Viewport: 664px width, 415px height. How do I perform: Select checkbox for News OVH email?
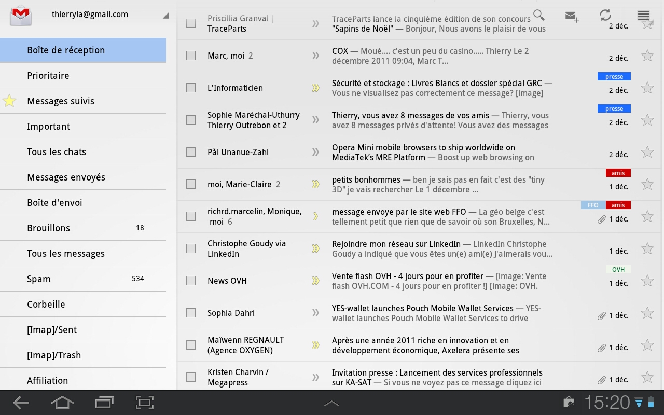click(x=191, y=281)
